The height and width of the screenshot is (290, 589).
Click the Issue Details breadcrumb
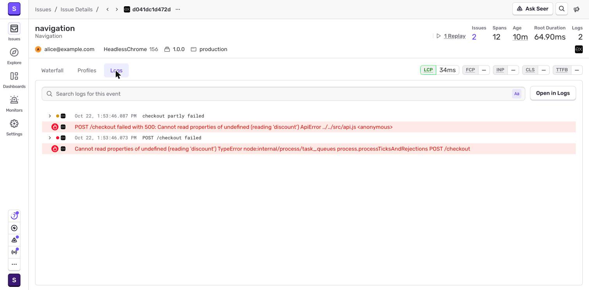pyautogui.click(x=76, y=9)
